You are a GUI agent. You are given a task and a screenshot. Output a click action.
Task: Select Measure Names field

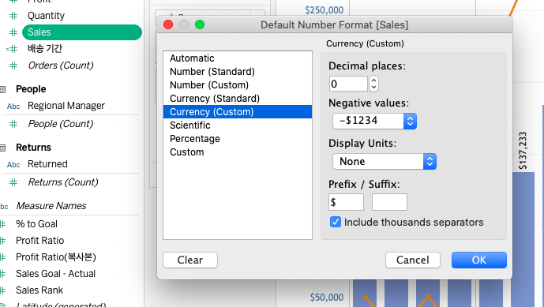(51, 206)
